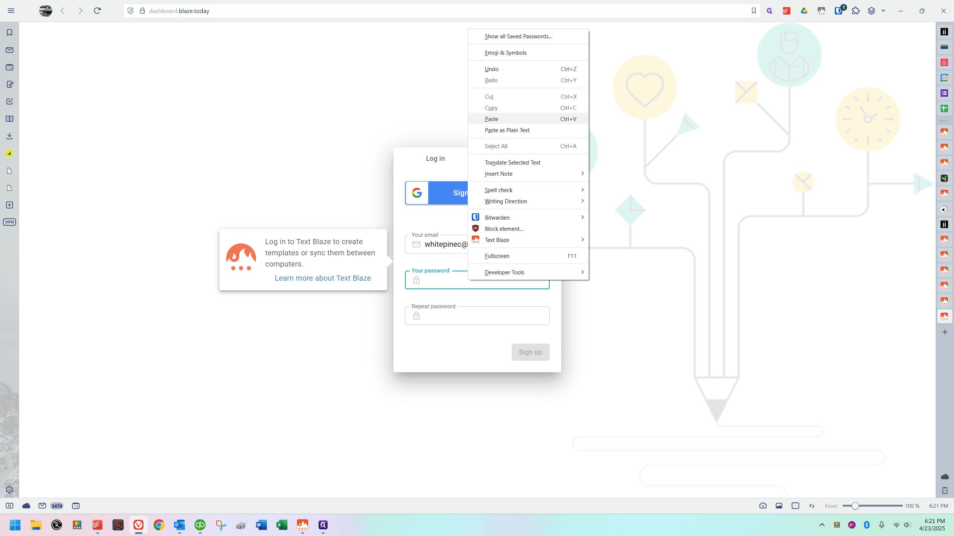954x536 pixels.
Task: Open Learn more about Text Blaze link
Action: tap(323, 278)
